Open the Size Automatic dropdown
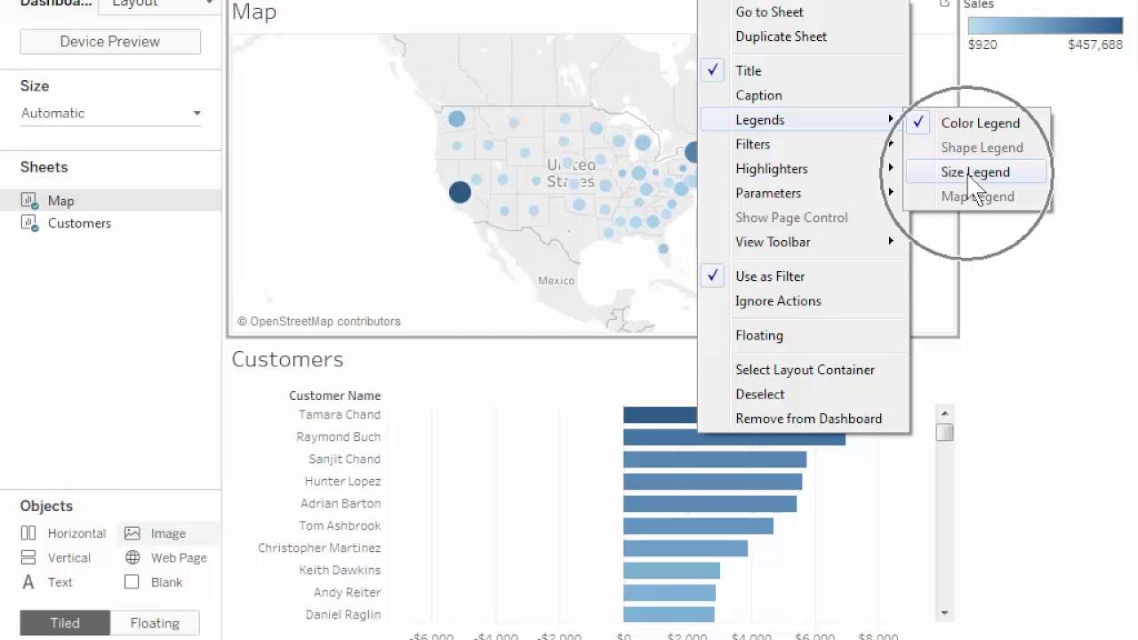 point(111,113)
